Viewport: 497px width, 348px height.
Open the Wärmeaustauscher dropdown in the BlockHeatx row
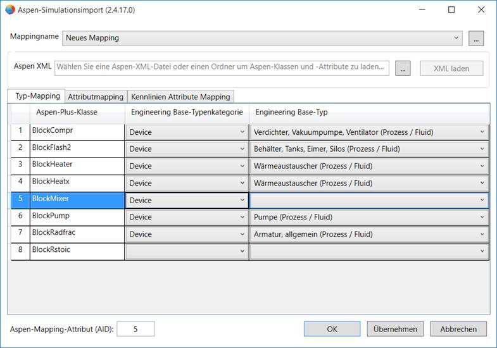pos(369,183)
